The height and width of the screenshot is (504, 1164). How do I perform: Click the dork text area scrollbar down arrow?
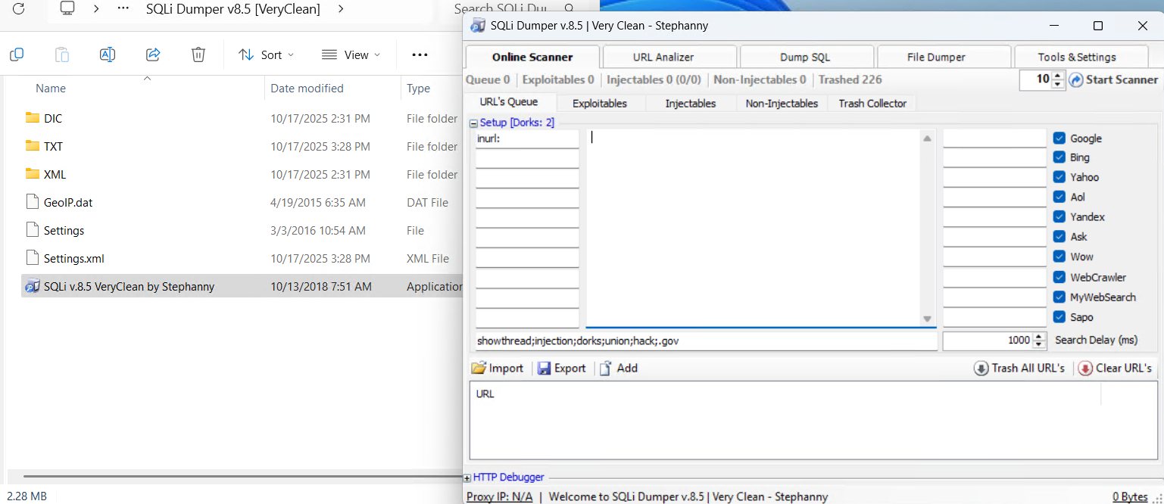(x=927, y=319)
